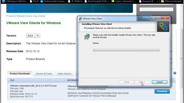Follow Back to VMware Horizon View Clients link
The width and height of the screenshot is (184, 103).
(27, 16)
